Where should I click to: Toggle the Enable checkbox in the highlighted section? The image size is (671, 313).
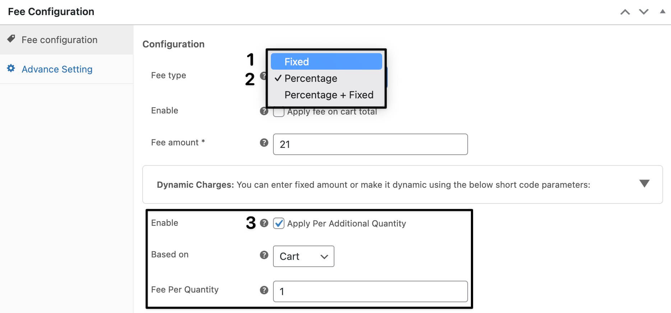pos(278,223)
